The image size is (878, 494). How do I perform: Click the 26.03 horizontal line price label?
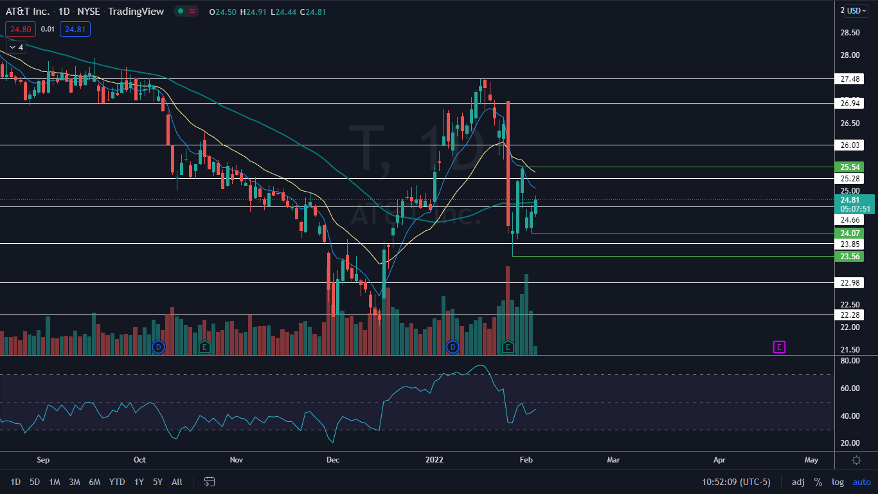click(x=850, y=145)
